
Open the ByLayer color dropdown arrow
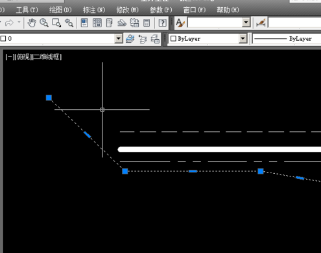click(x=243, y=39)
